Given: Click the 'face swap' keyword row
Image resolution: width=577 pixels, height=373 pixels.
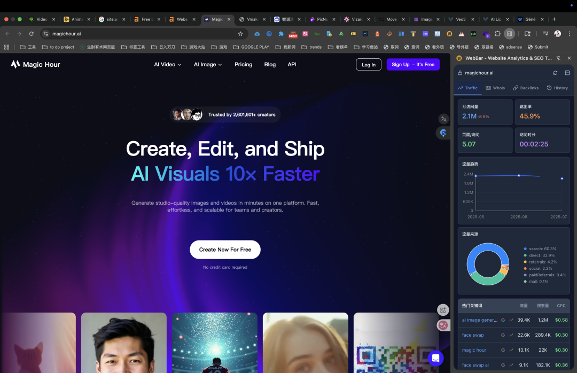Looking at the screenshot, I should click(514, 335).
